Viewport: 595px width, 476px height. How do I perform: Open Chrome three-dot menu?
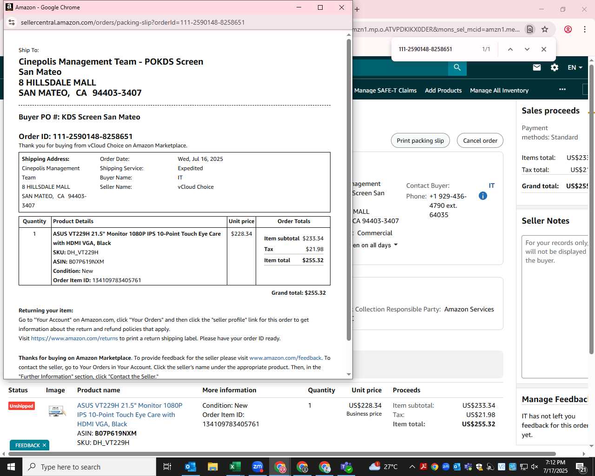[x=585, y=29]
